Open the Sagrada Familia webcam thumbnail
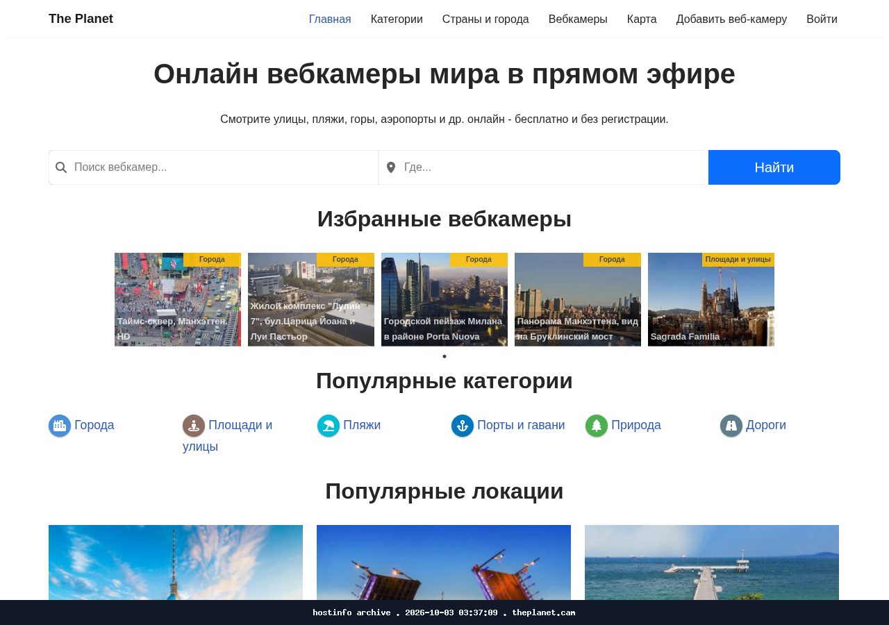The height and width of the screenshot is (625, 889). tap(711, 299)
